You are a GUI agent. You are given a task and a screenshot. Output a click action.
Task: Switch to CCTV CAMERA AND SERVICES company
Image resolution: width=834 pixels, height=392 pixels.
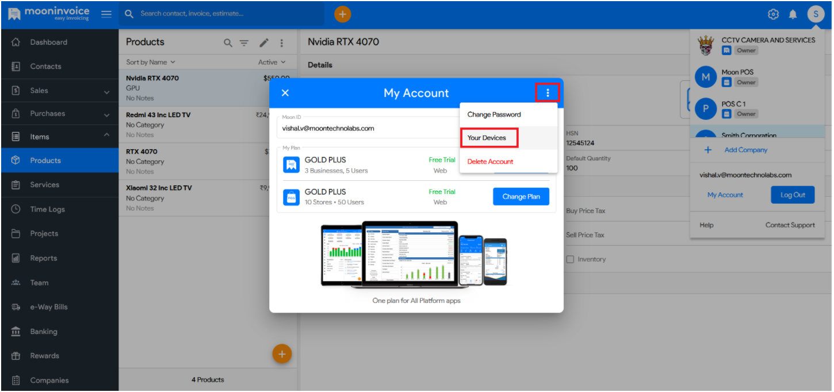pos(757,45)
